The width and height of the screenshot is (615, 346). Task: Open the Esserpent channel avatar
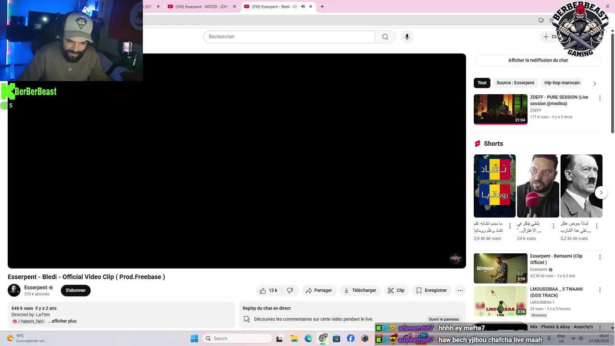(14, 290)
